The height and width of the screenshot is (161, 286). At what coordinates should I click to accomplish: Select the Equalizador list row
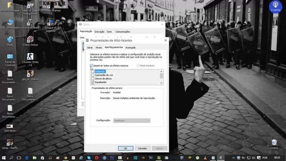(101, 82)
